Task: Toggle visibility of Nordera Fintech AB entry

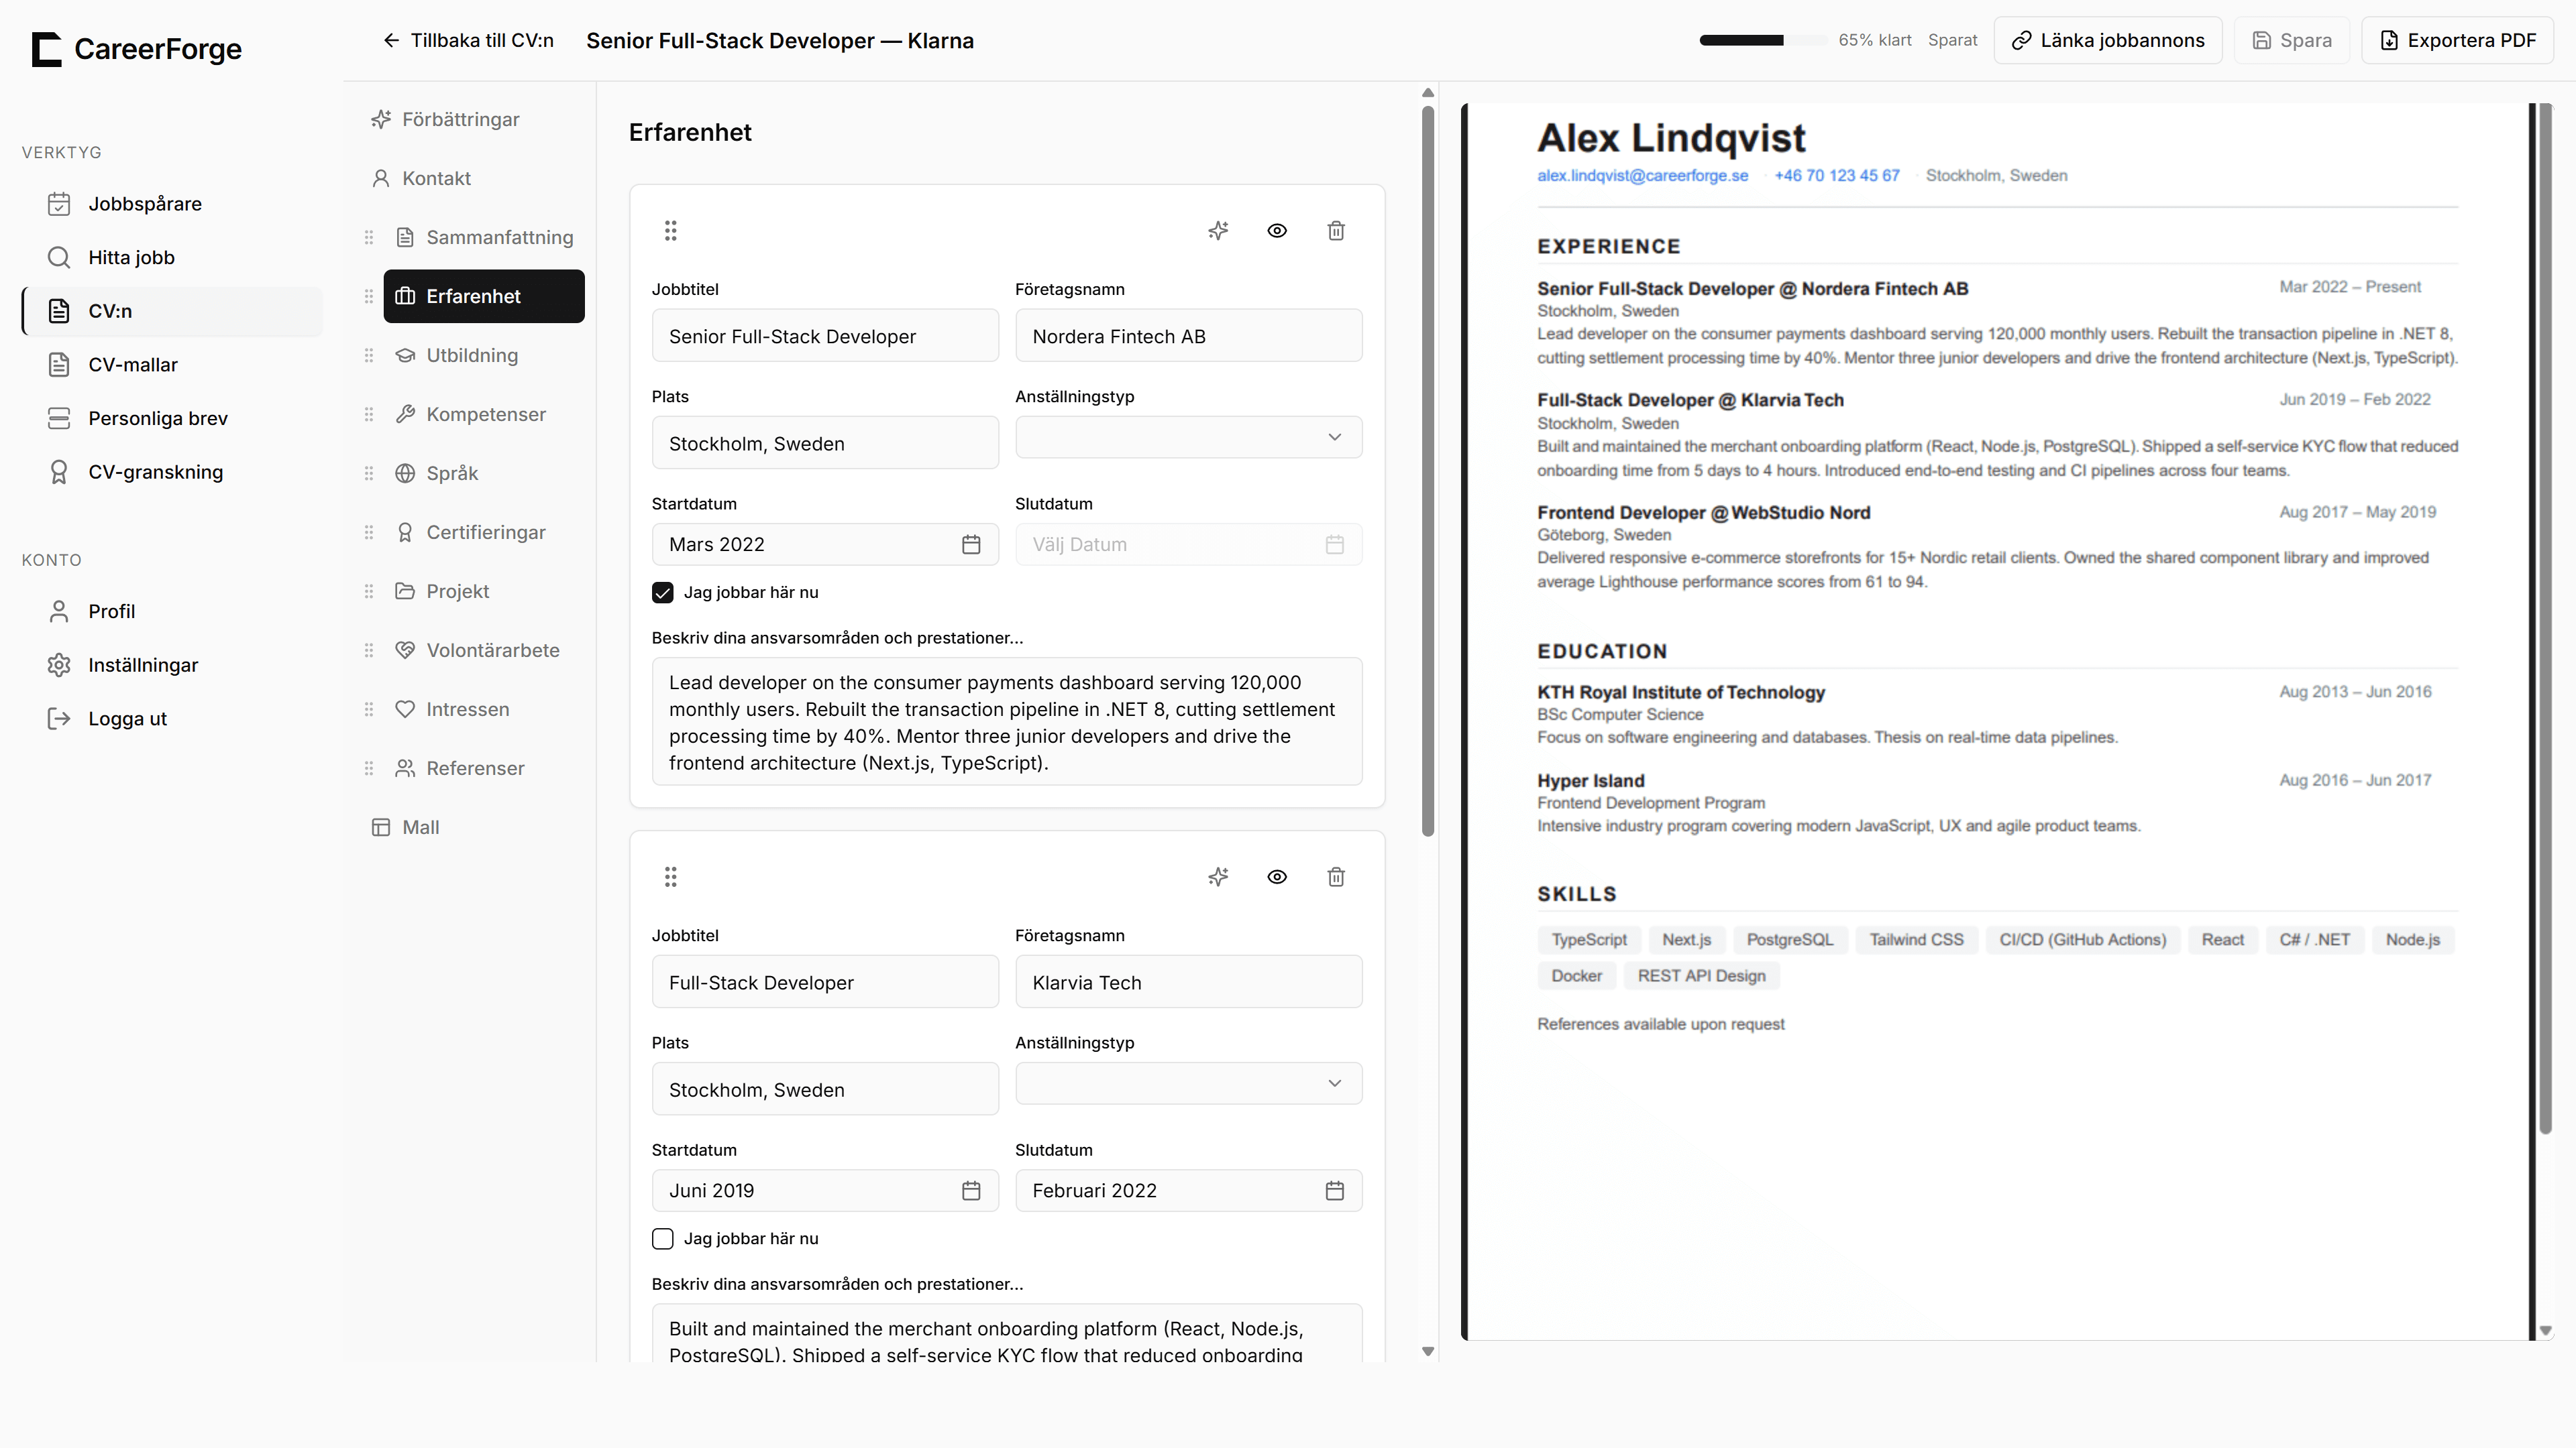Action: pos(1277,231)
